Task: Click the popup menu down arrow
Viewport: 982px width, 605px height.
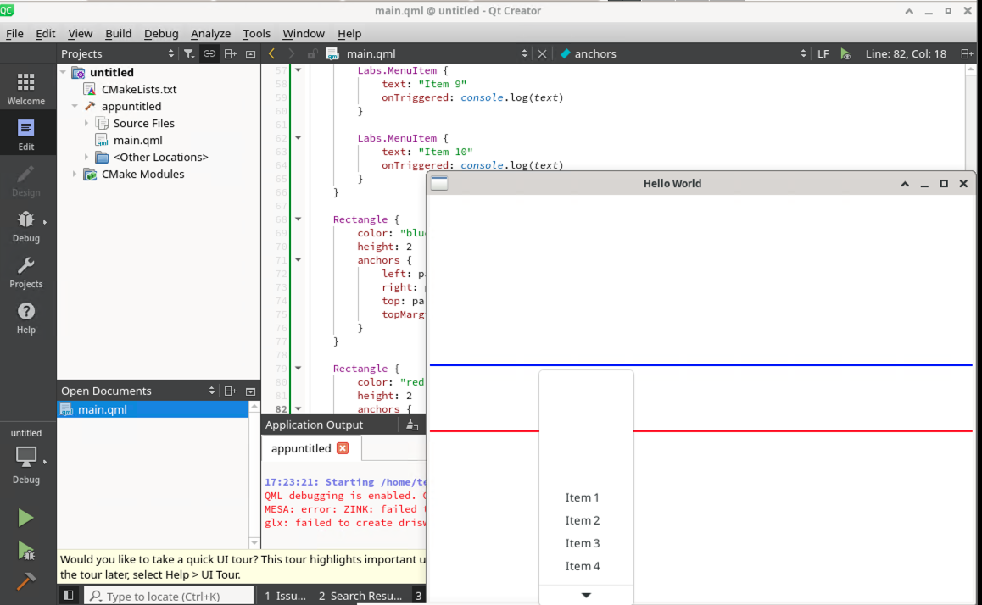Action: click(586, 595)
